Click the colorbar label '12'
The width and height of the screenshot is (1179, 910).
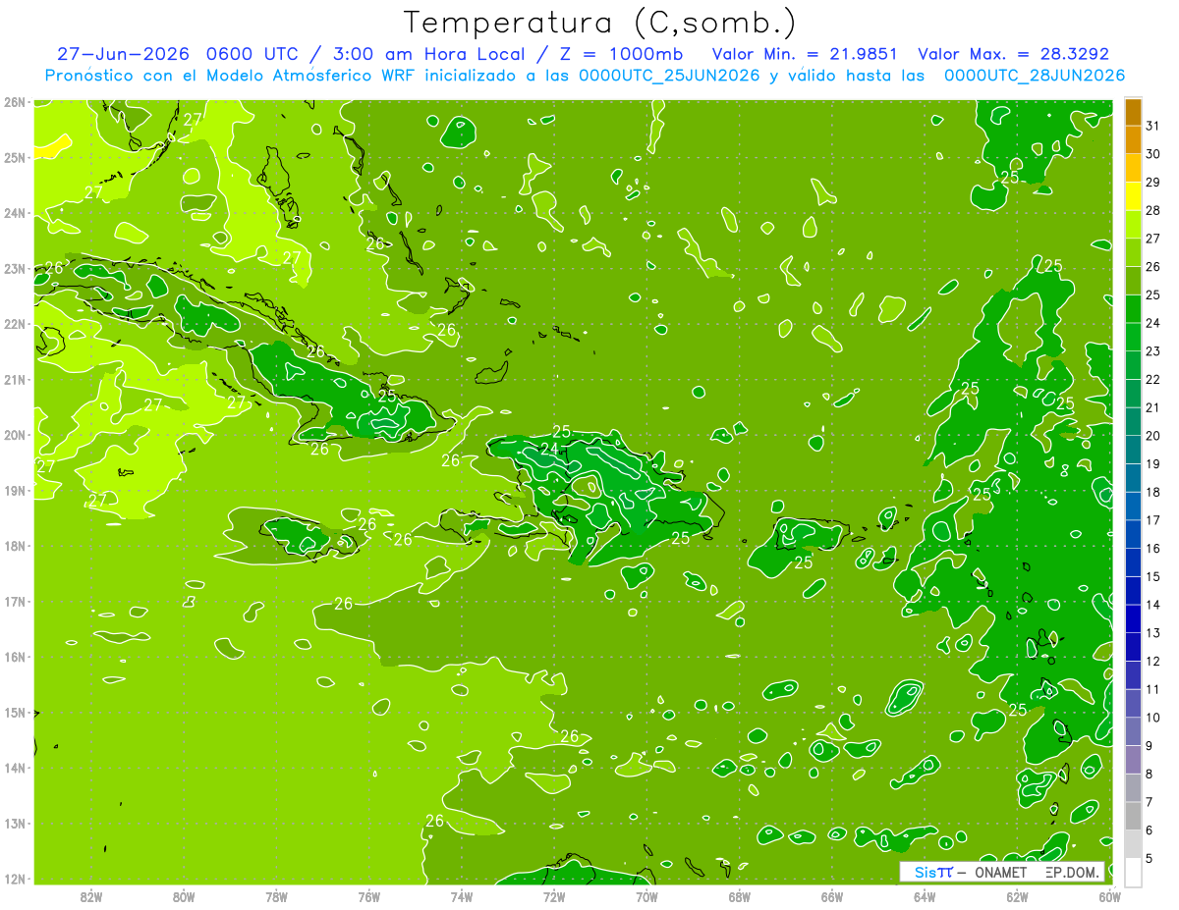[1152, 661]
